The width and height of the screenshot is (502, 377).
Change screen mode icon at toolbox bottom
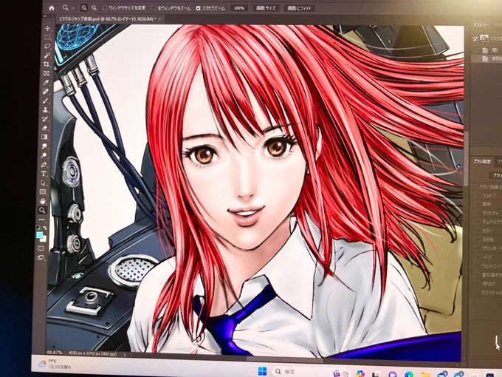tap(41, 257)
